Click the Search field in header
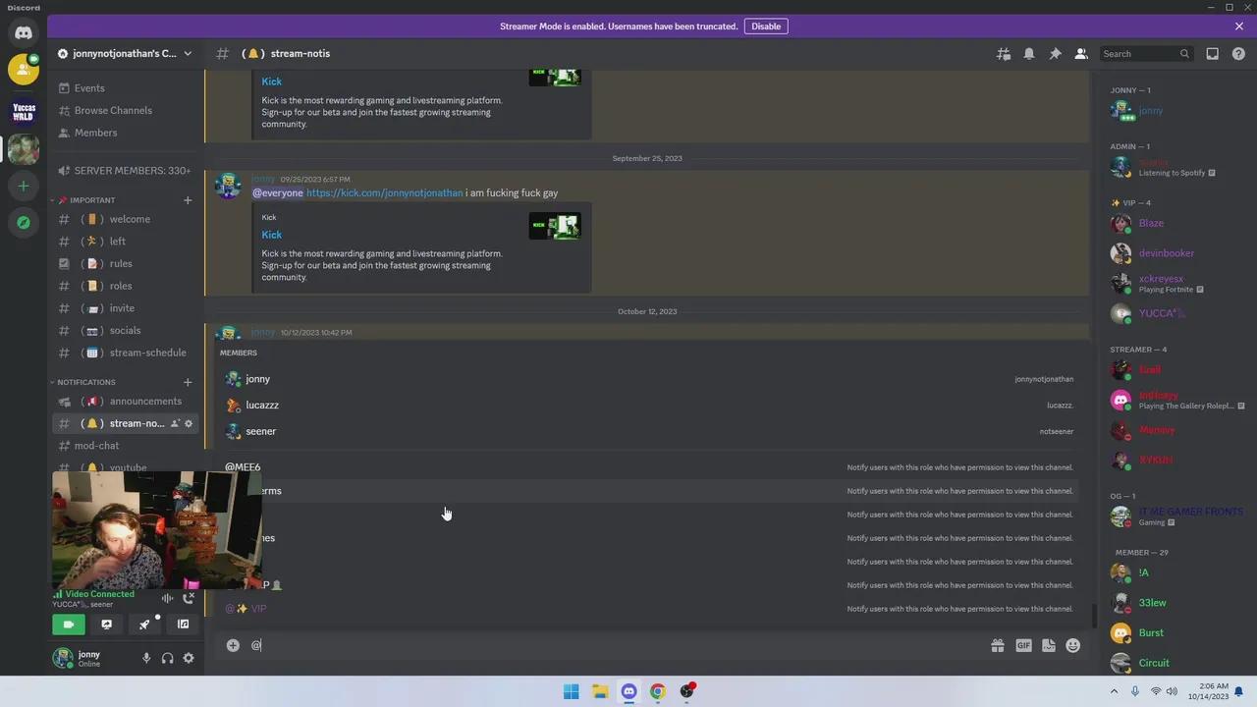The image size is (1257, 707). tap(1145, 54)
